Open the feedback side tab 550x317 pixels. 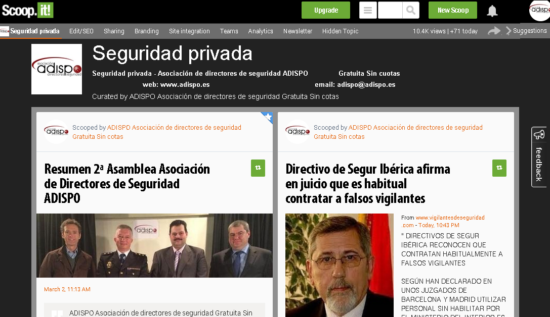[x=539, y=157]
